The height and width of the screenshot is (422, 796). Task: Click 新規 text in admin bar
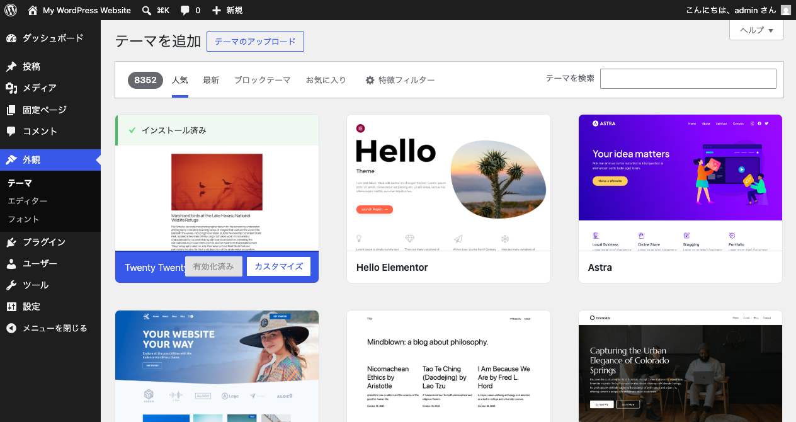tap(234, 10)
